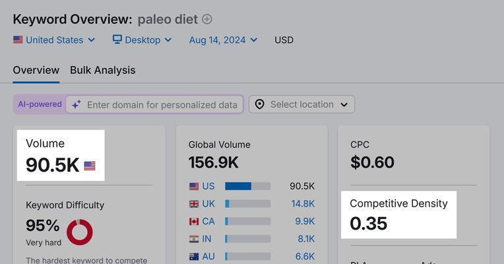
Task: Click the AI sparkle icon in domain field
Action: pos(76,104)
